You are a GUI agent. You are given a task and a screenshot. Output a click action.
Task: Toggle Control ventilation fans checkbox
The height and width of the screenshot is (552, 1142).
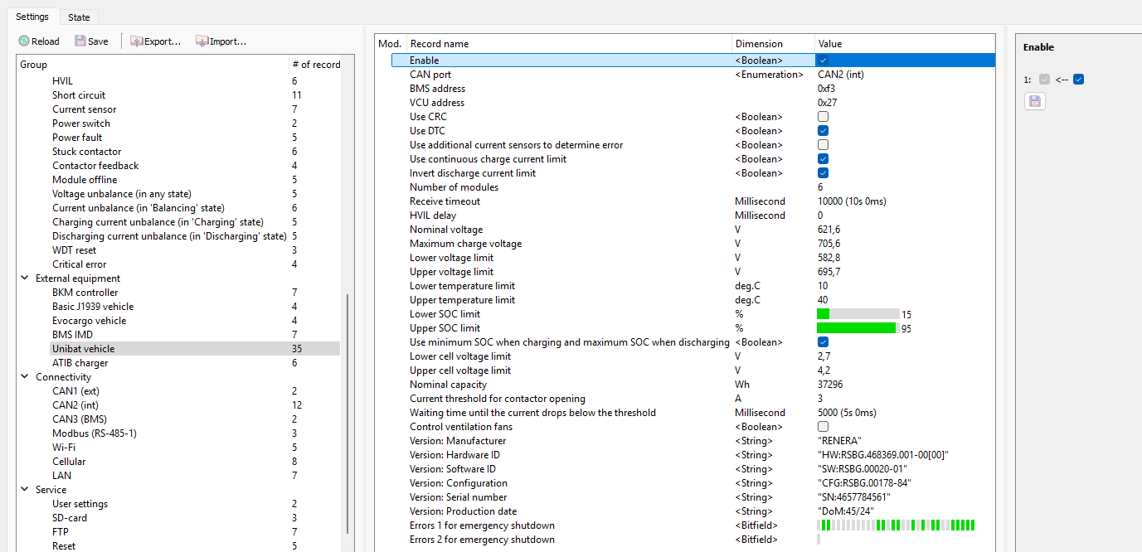[x=823, y=427]
